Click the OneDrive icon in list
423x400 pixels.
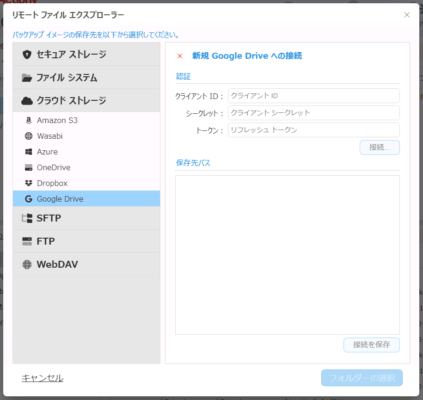point(29,167)
